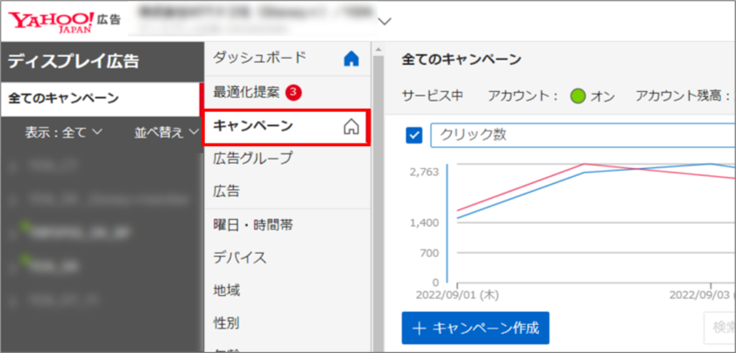Click the outlined home icon beside キャンペーン

tap(351, 127)
